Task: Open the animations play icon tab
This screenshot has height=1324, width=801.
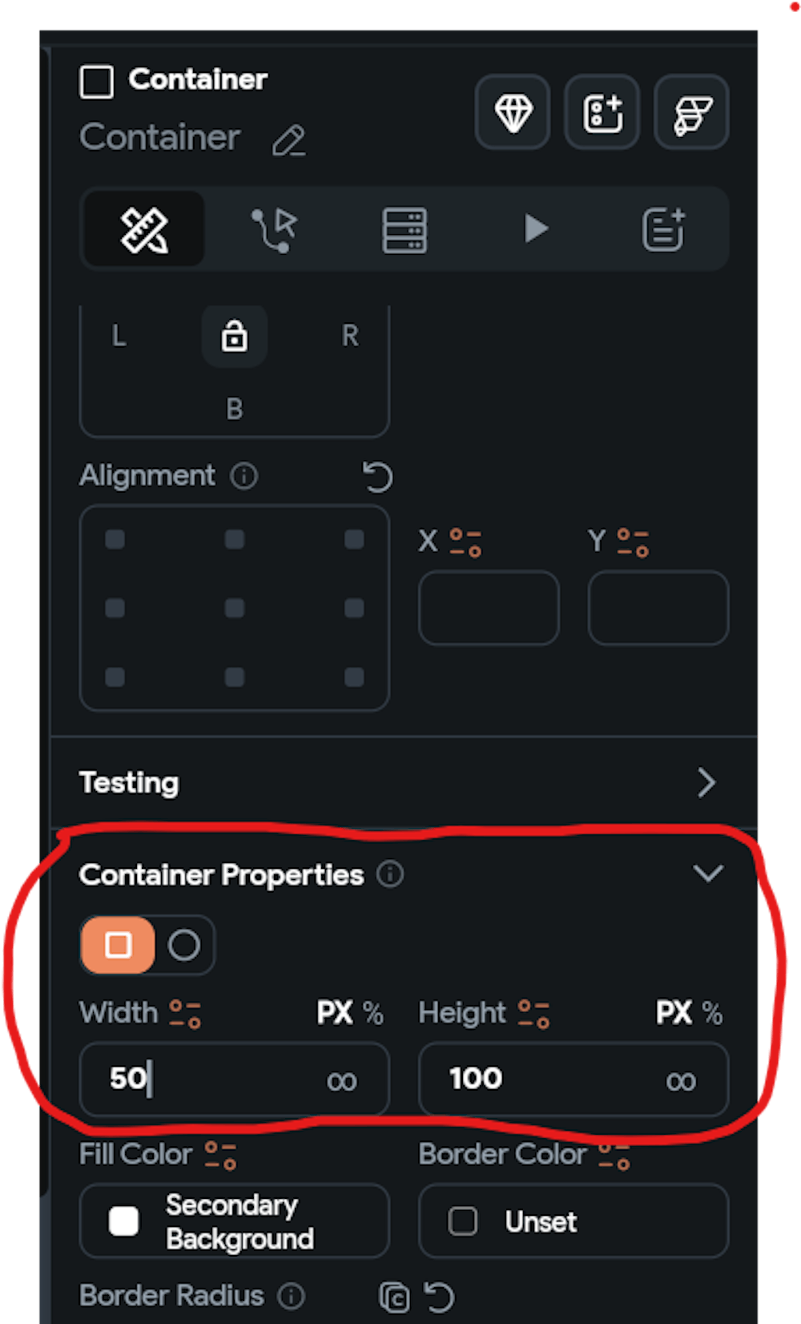Action: click(x=535, y=229)
